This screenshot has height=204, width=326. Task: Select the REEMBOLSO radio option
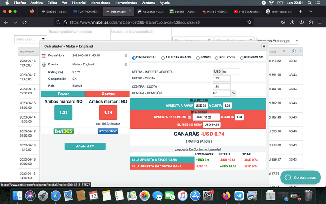point(241,58)
